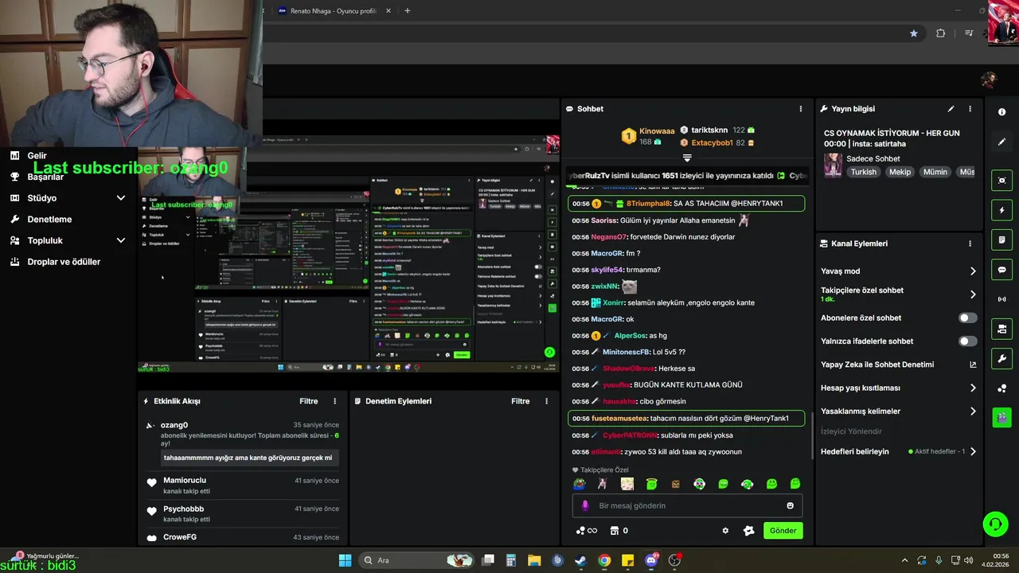Open the Kanal Eylemleri three-dot menu

[x=970, y=244]
